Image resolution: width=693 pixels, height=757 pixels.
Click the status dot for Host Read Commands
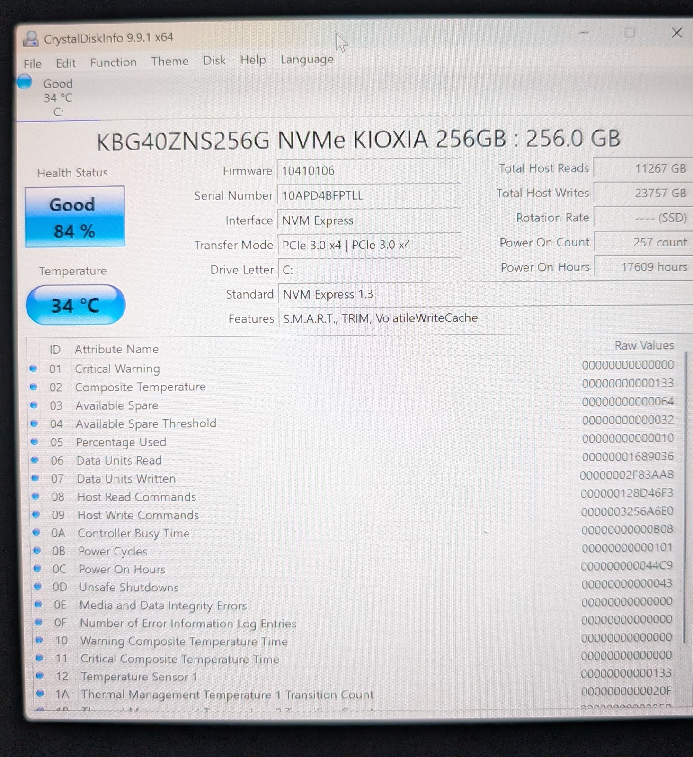tap(36, 496)
